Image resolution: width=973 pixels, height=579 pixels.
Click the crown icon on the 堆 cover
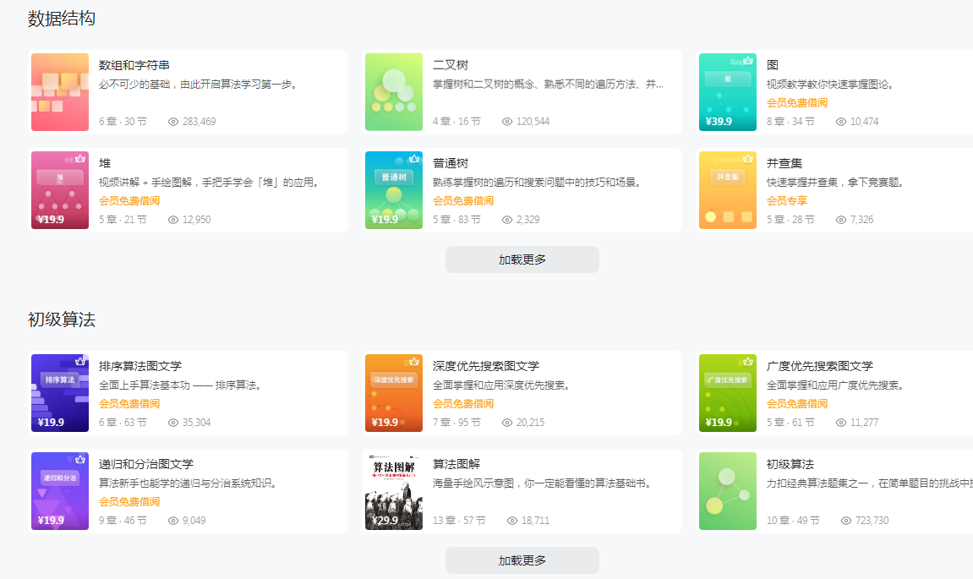pos(80,158)
